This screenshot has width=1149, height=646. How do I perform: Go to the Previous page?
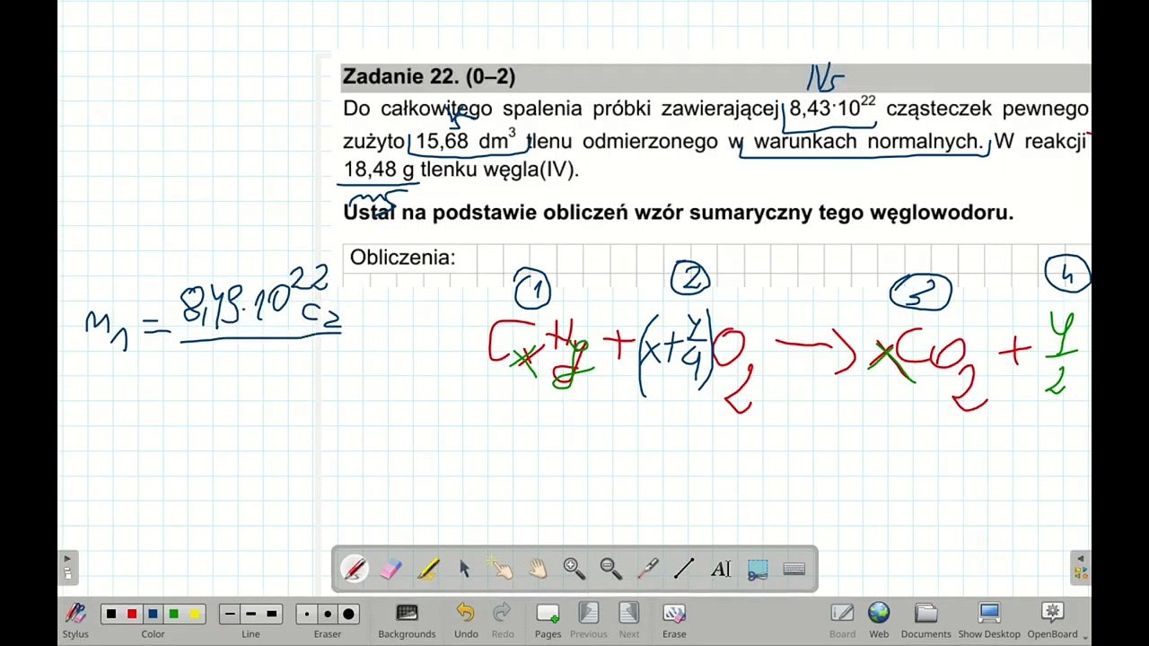pyautogui.click(x=589, y=619)
